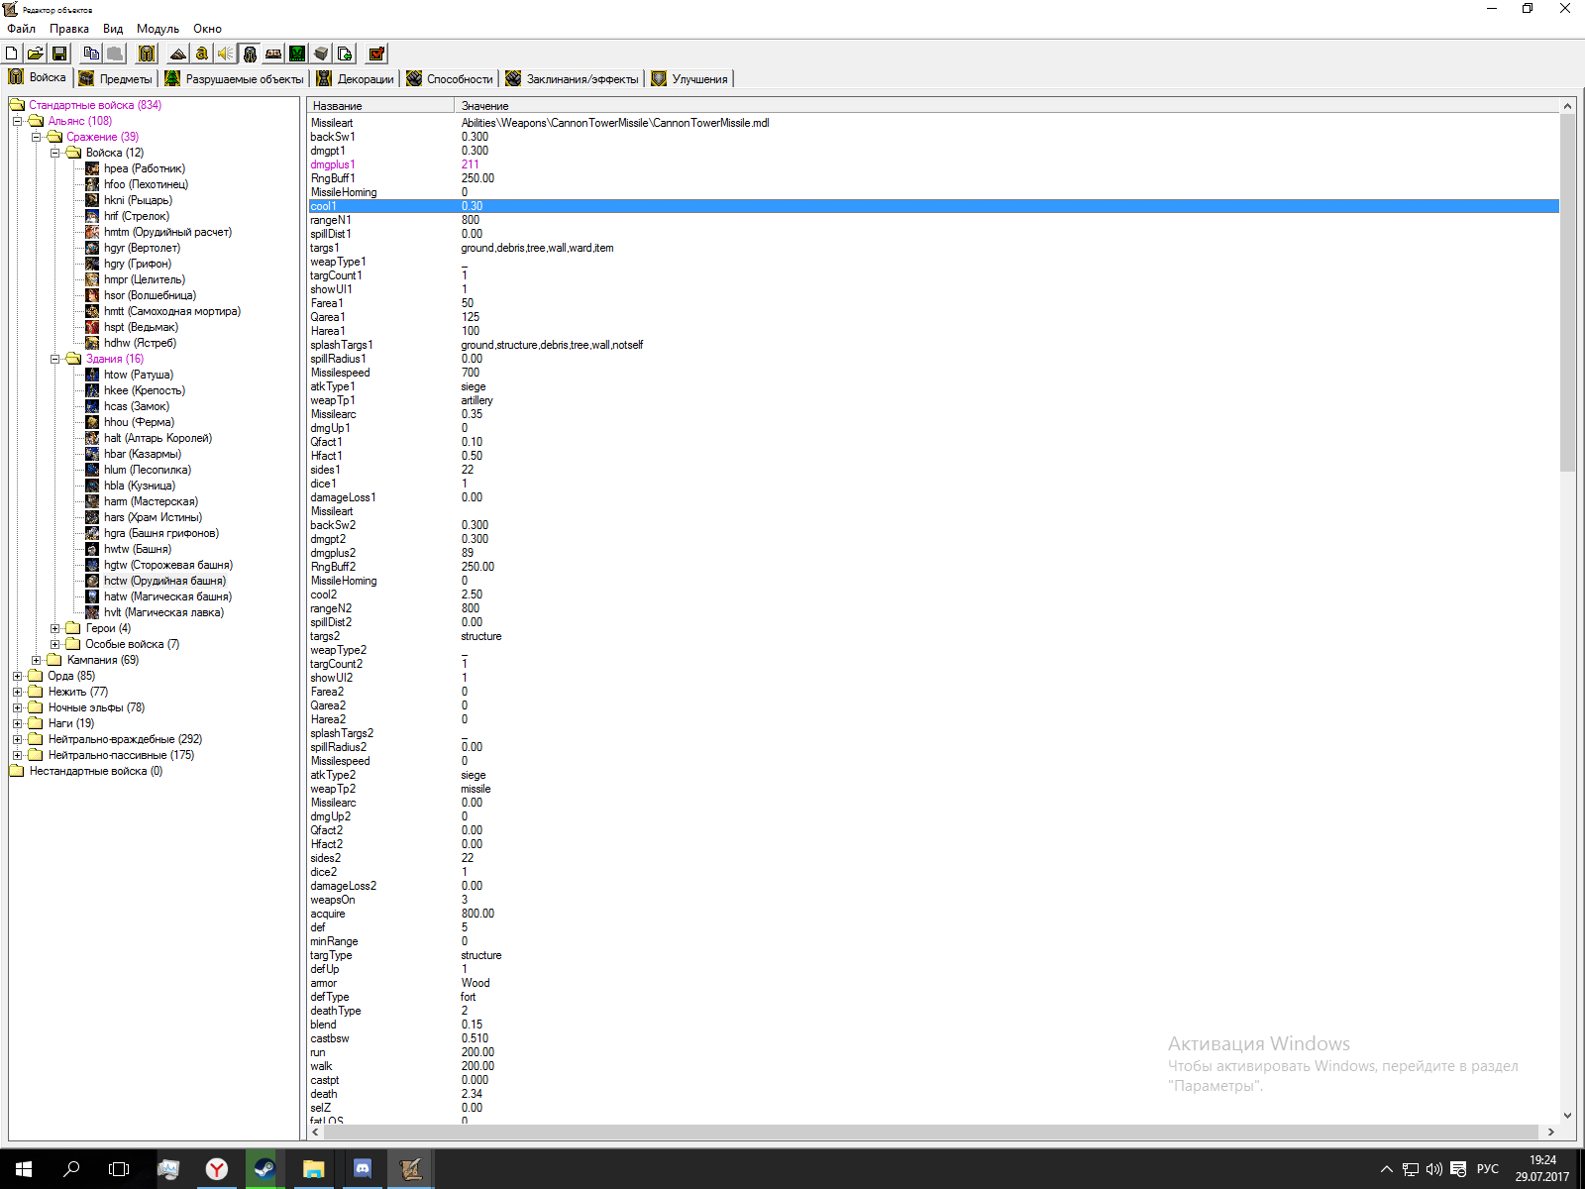Click the hpea (Работник) unit icon
The image size is (1585, 1189).
(x=92, y=168)
